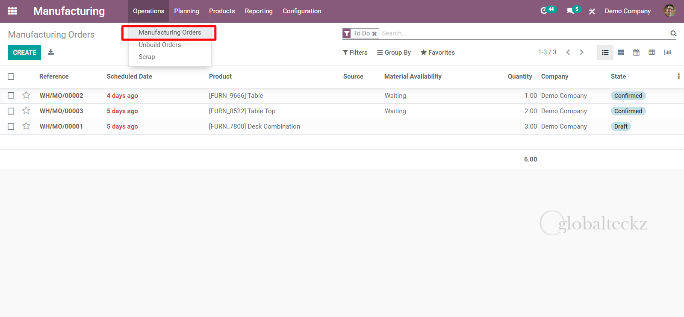
Task: Go to next page of records
Action: pos(581,52)
